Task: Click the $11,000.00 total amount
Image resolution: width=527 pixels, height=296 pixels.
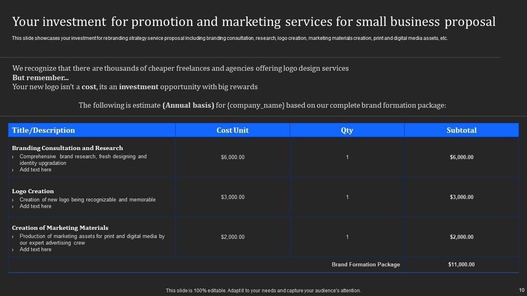Action: (462, 264)
